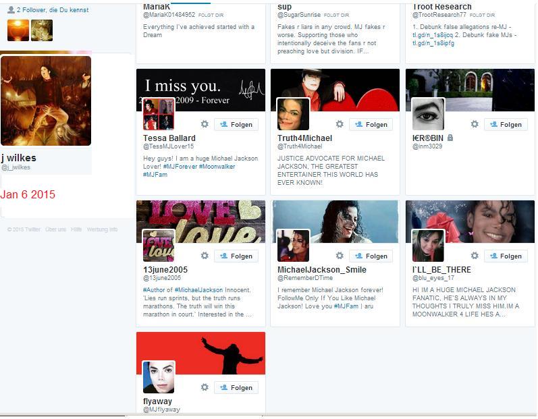Image resolution: width=538 pixels, height=419 pixels.
Task: Open settings gear on I€R®BIN card
Action: [x=474, y=124]
